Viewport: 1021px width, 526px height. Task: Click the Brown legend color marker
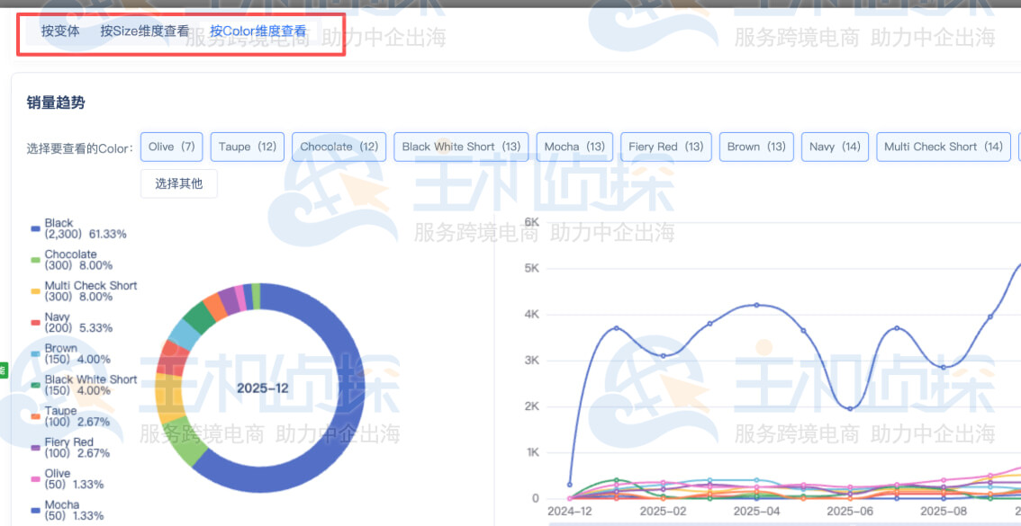point(36,353)
